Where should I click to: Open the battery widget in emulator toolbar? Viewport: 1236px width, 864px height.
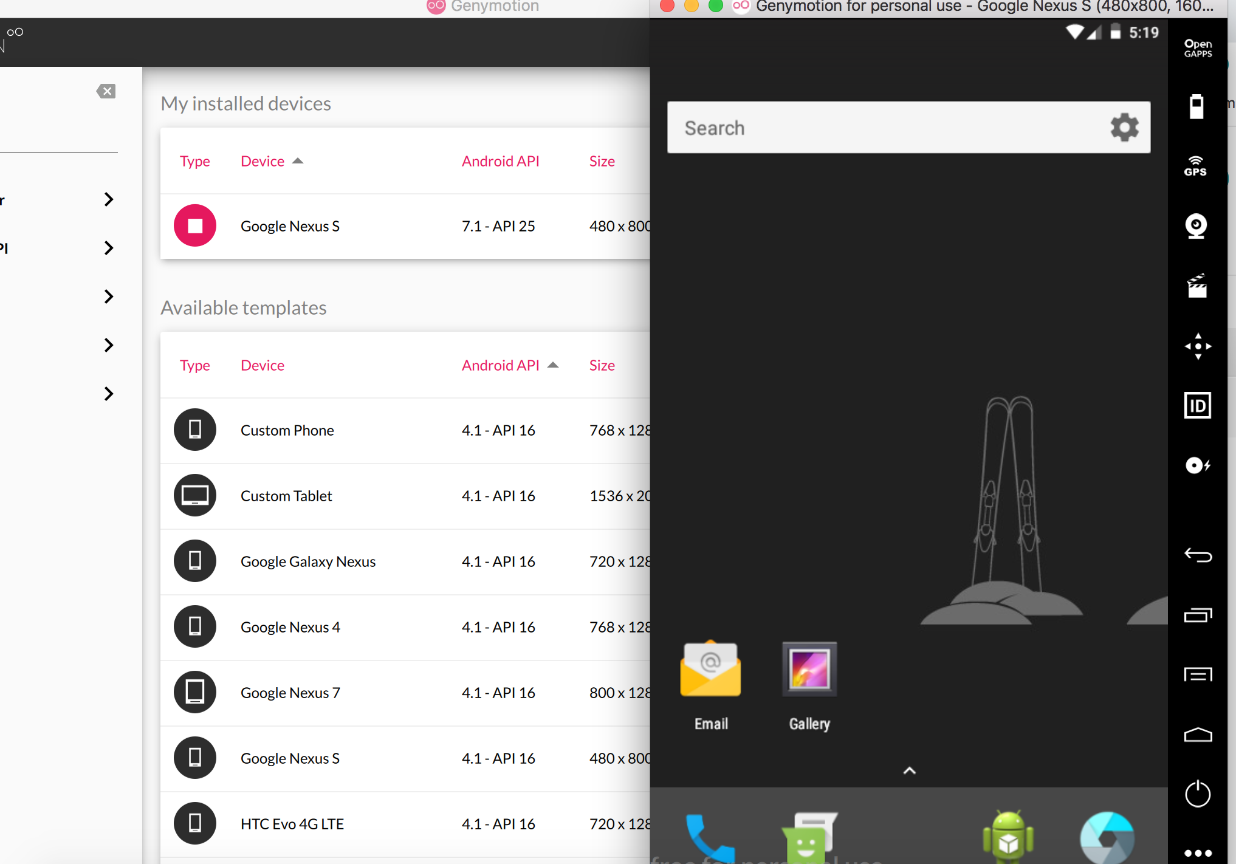click(1196, 107)
